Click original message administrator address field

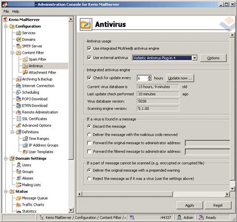pyautogui.click(x=208, y=143)
